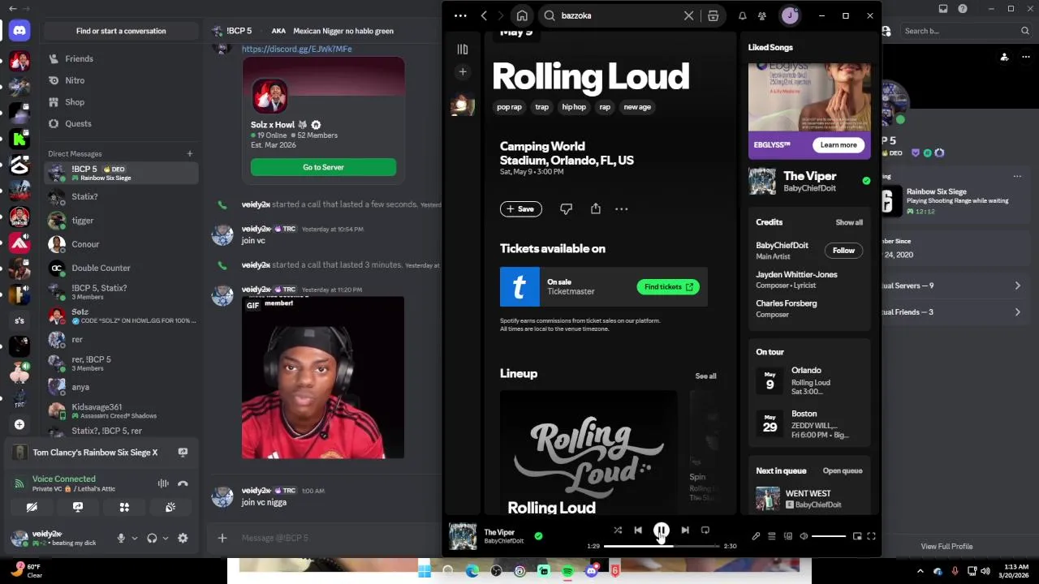Select the new age genre tag
The width and height of the screenshot is (1039, 584).
coord(637,107)
